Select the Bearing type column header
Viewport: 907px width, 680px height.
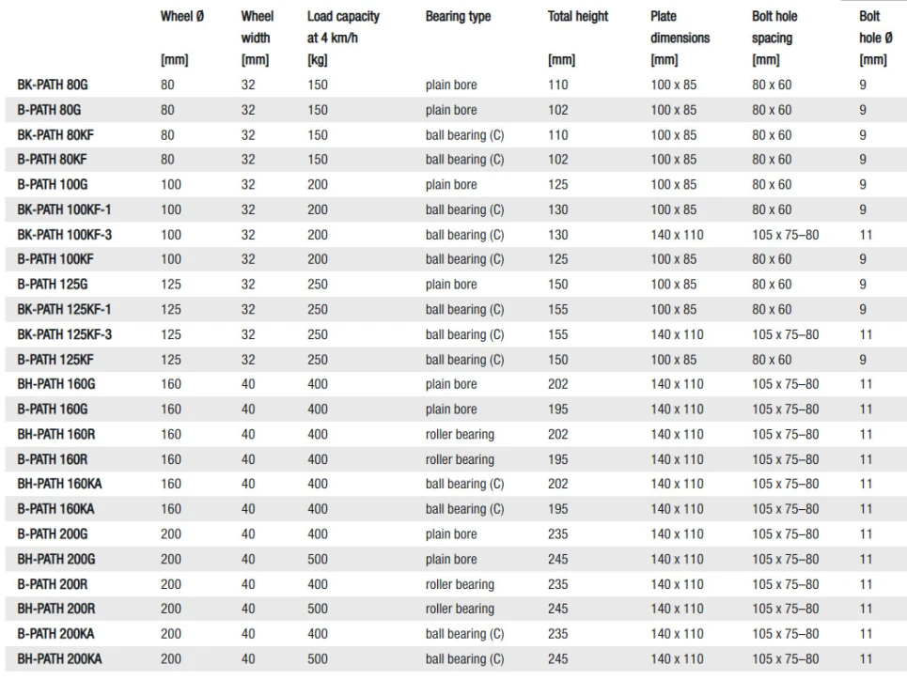(458, 17)
